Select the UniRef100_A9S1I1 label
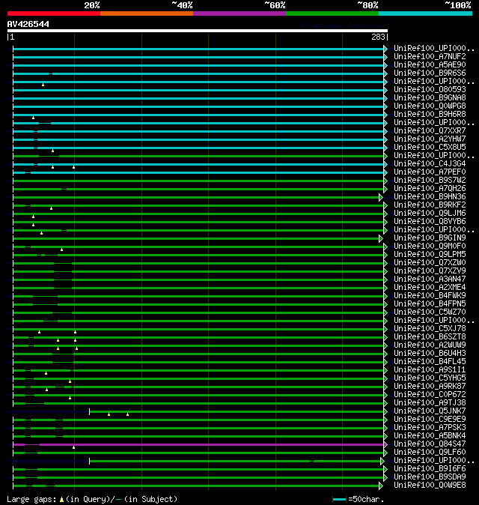The image size is (479, 505). [x=430, y=370]
